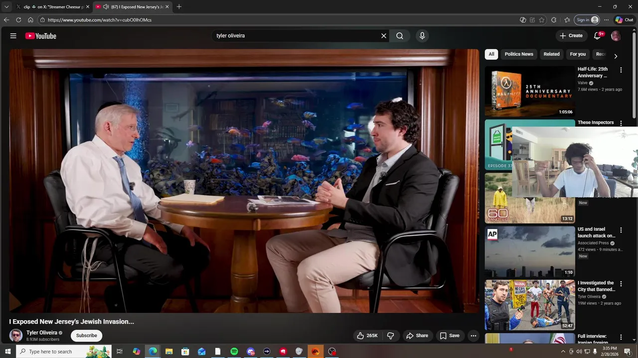Open the 60 Minutes video thumbnail

tap(530, 198)
